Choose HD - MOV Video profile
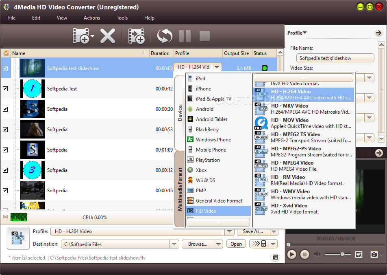 pos(304,123)
